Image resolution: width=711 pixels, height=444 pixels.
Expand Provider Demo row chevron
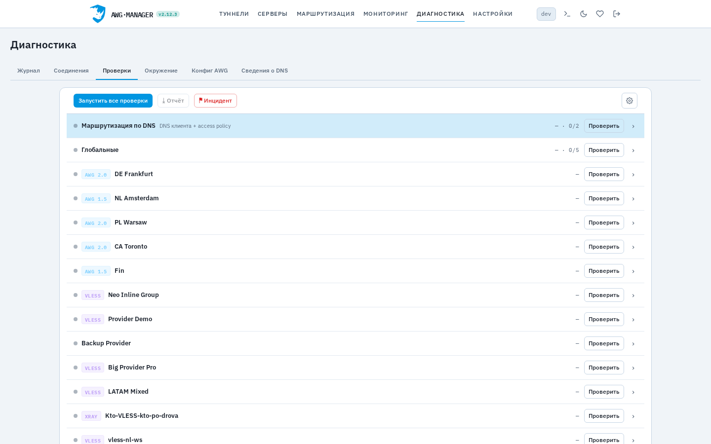click(633, 320)
